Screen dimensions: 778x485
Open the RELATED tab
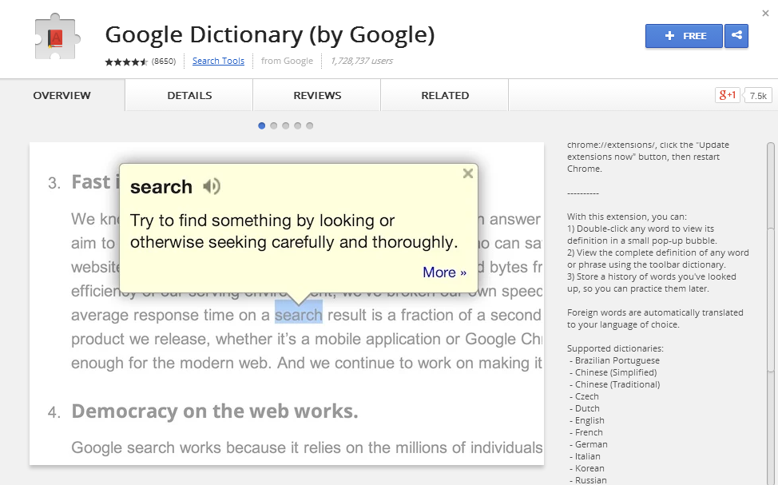click(x=445, y=95)
